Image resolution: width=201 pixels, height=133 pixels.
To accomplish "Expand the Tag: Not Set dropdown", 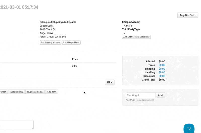I will [188, 15].
